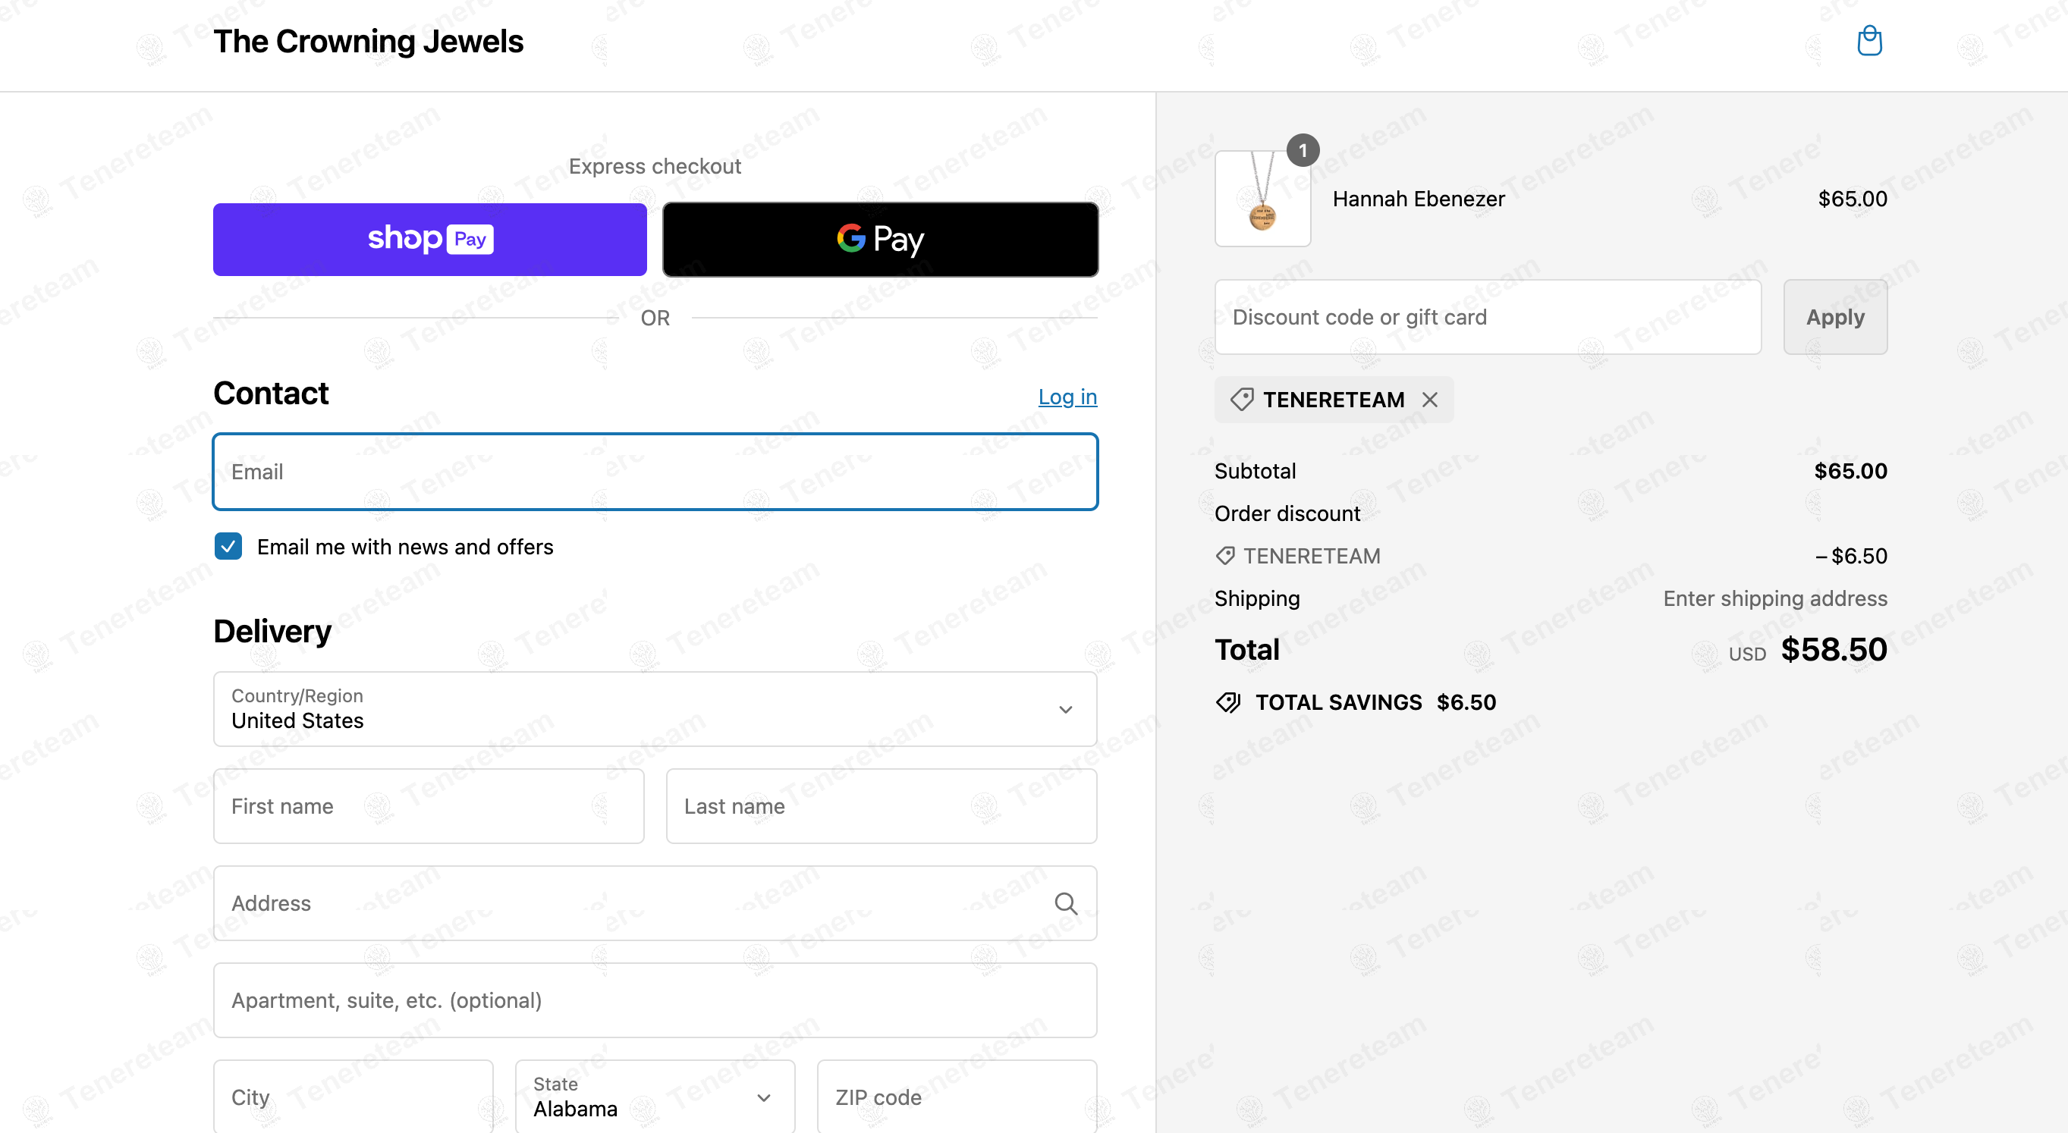Open the Country/Region dropdown

pos(655,709)
